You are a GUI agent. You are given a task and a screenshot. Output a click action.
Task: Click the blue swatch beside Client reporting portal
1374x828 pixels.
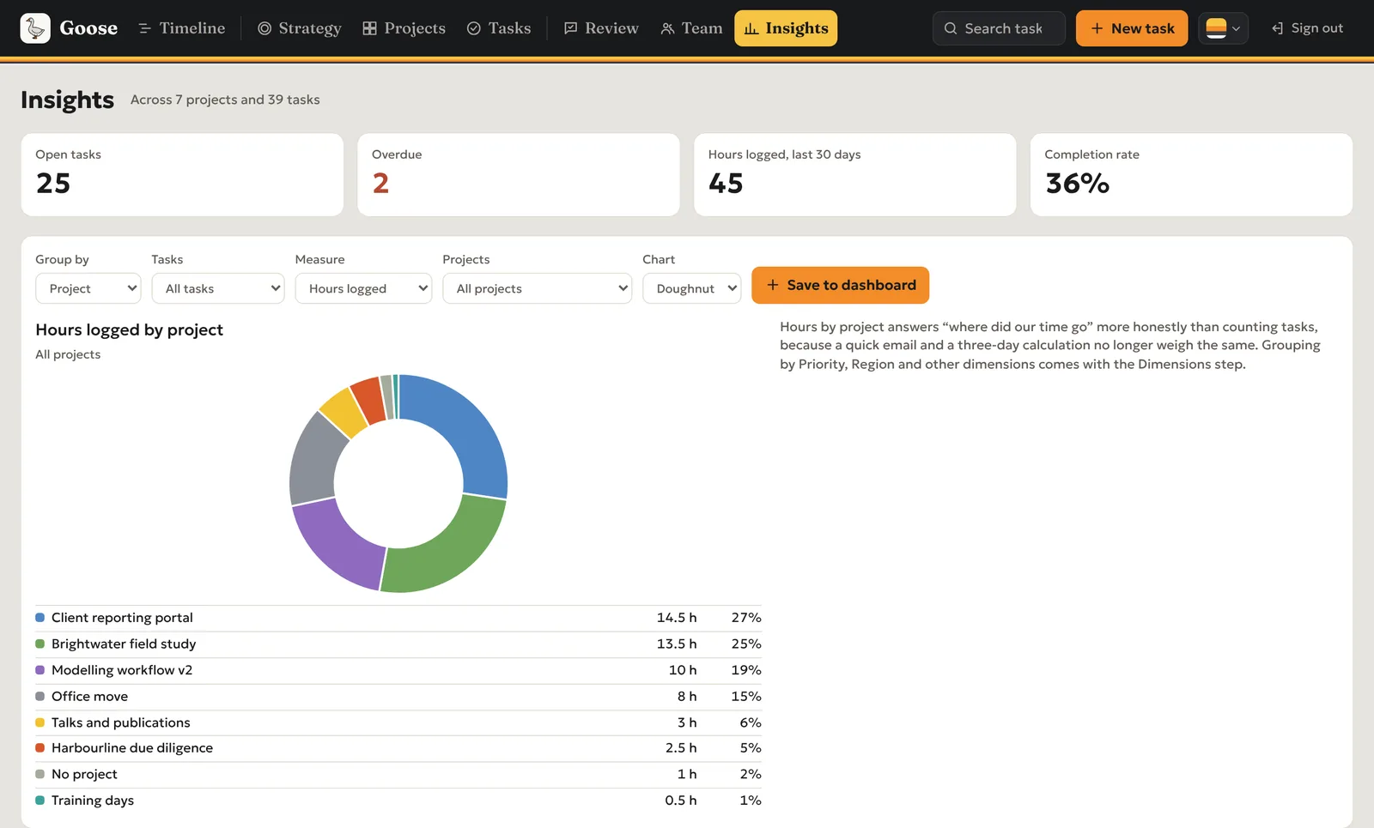[40, 618]
